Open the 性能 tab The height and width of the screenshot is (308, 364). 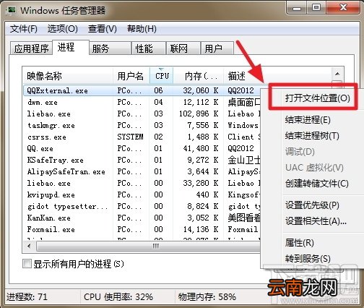coord(149,48)
